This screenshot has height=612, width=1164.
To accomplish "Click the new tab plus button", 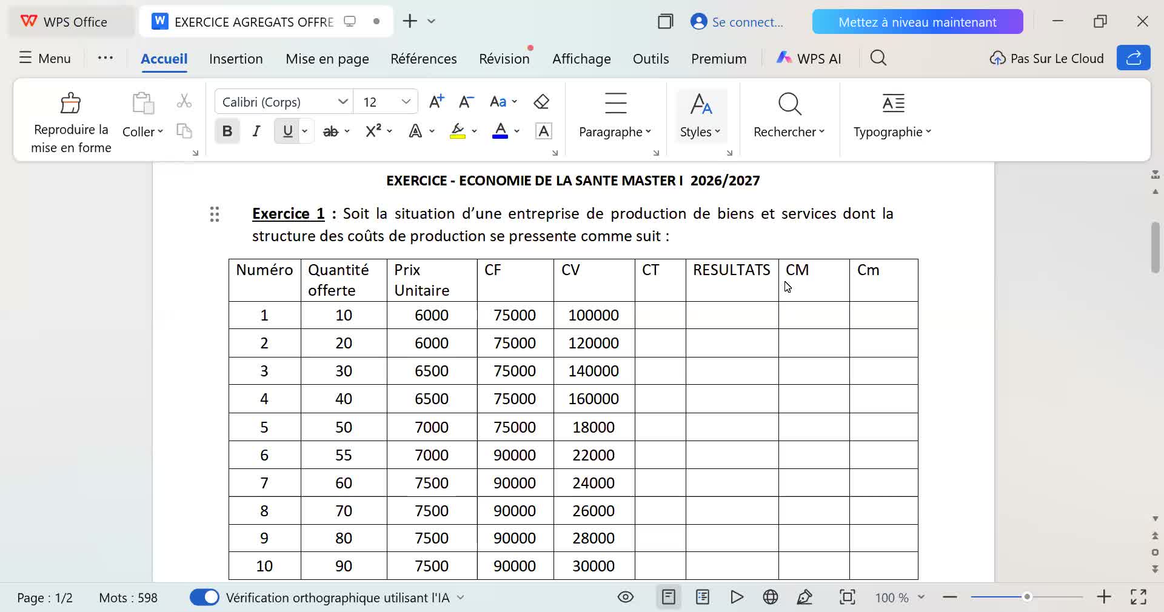I will coord(410,21).
